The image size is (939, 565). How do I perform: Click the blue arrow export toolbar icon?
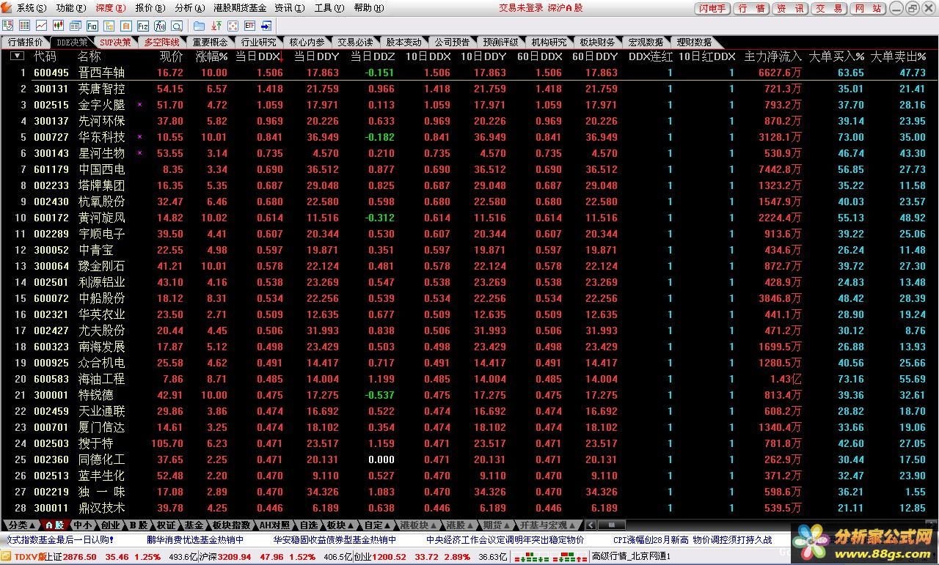267,26
